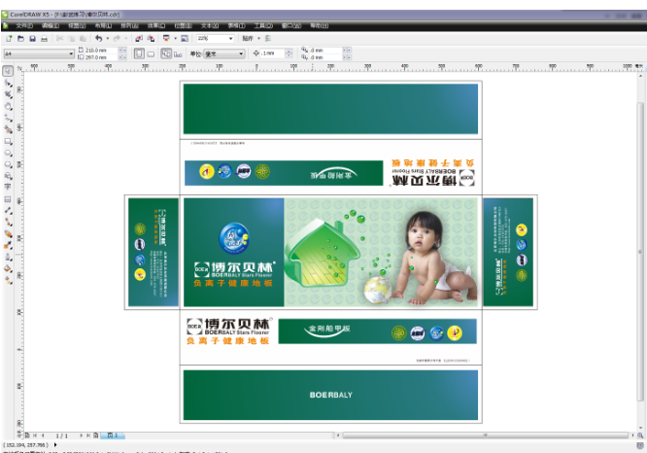This screenshot has width=647, height=453.
Task: Toggle apply layout to all pages
Action: (x=166, y=54)
